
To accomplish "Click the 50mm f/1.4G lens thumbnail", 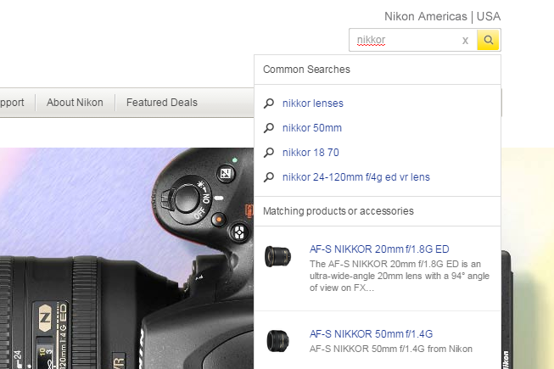I will pyautogui.click(x=277, y=341).
